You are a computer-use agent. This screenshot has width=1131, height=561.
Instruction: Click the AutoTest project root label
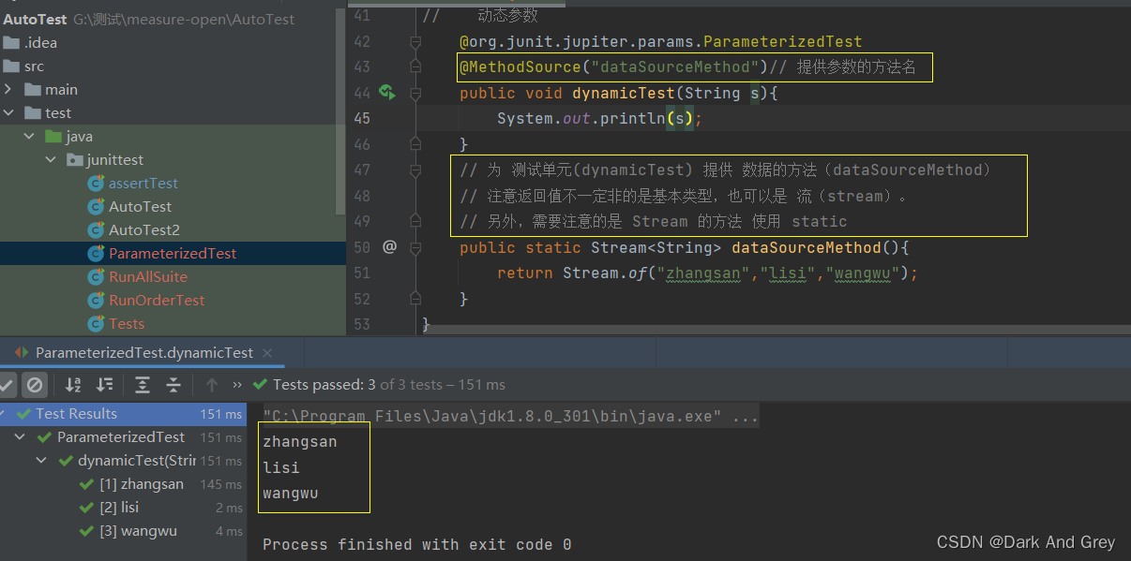click(36, 19)
